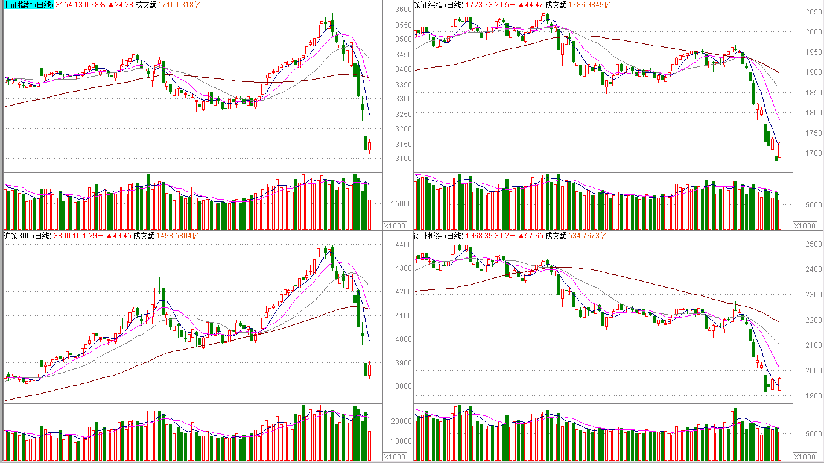Click the 1710.0318亿 turnover value
Image resolution: width=824 pixels, height=463 pixels.
[x=180, y=5]
